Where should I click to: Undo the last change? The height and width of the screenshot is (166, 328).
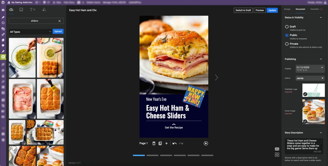(175, 143)
